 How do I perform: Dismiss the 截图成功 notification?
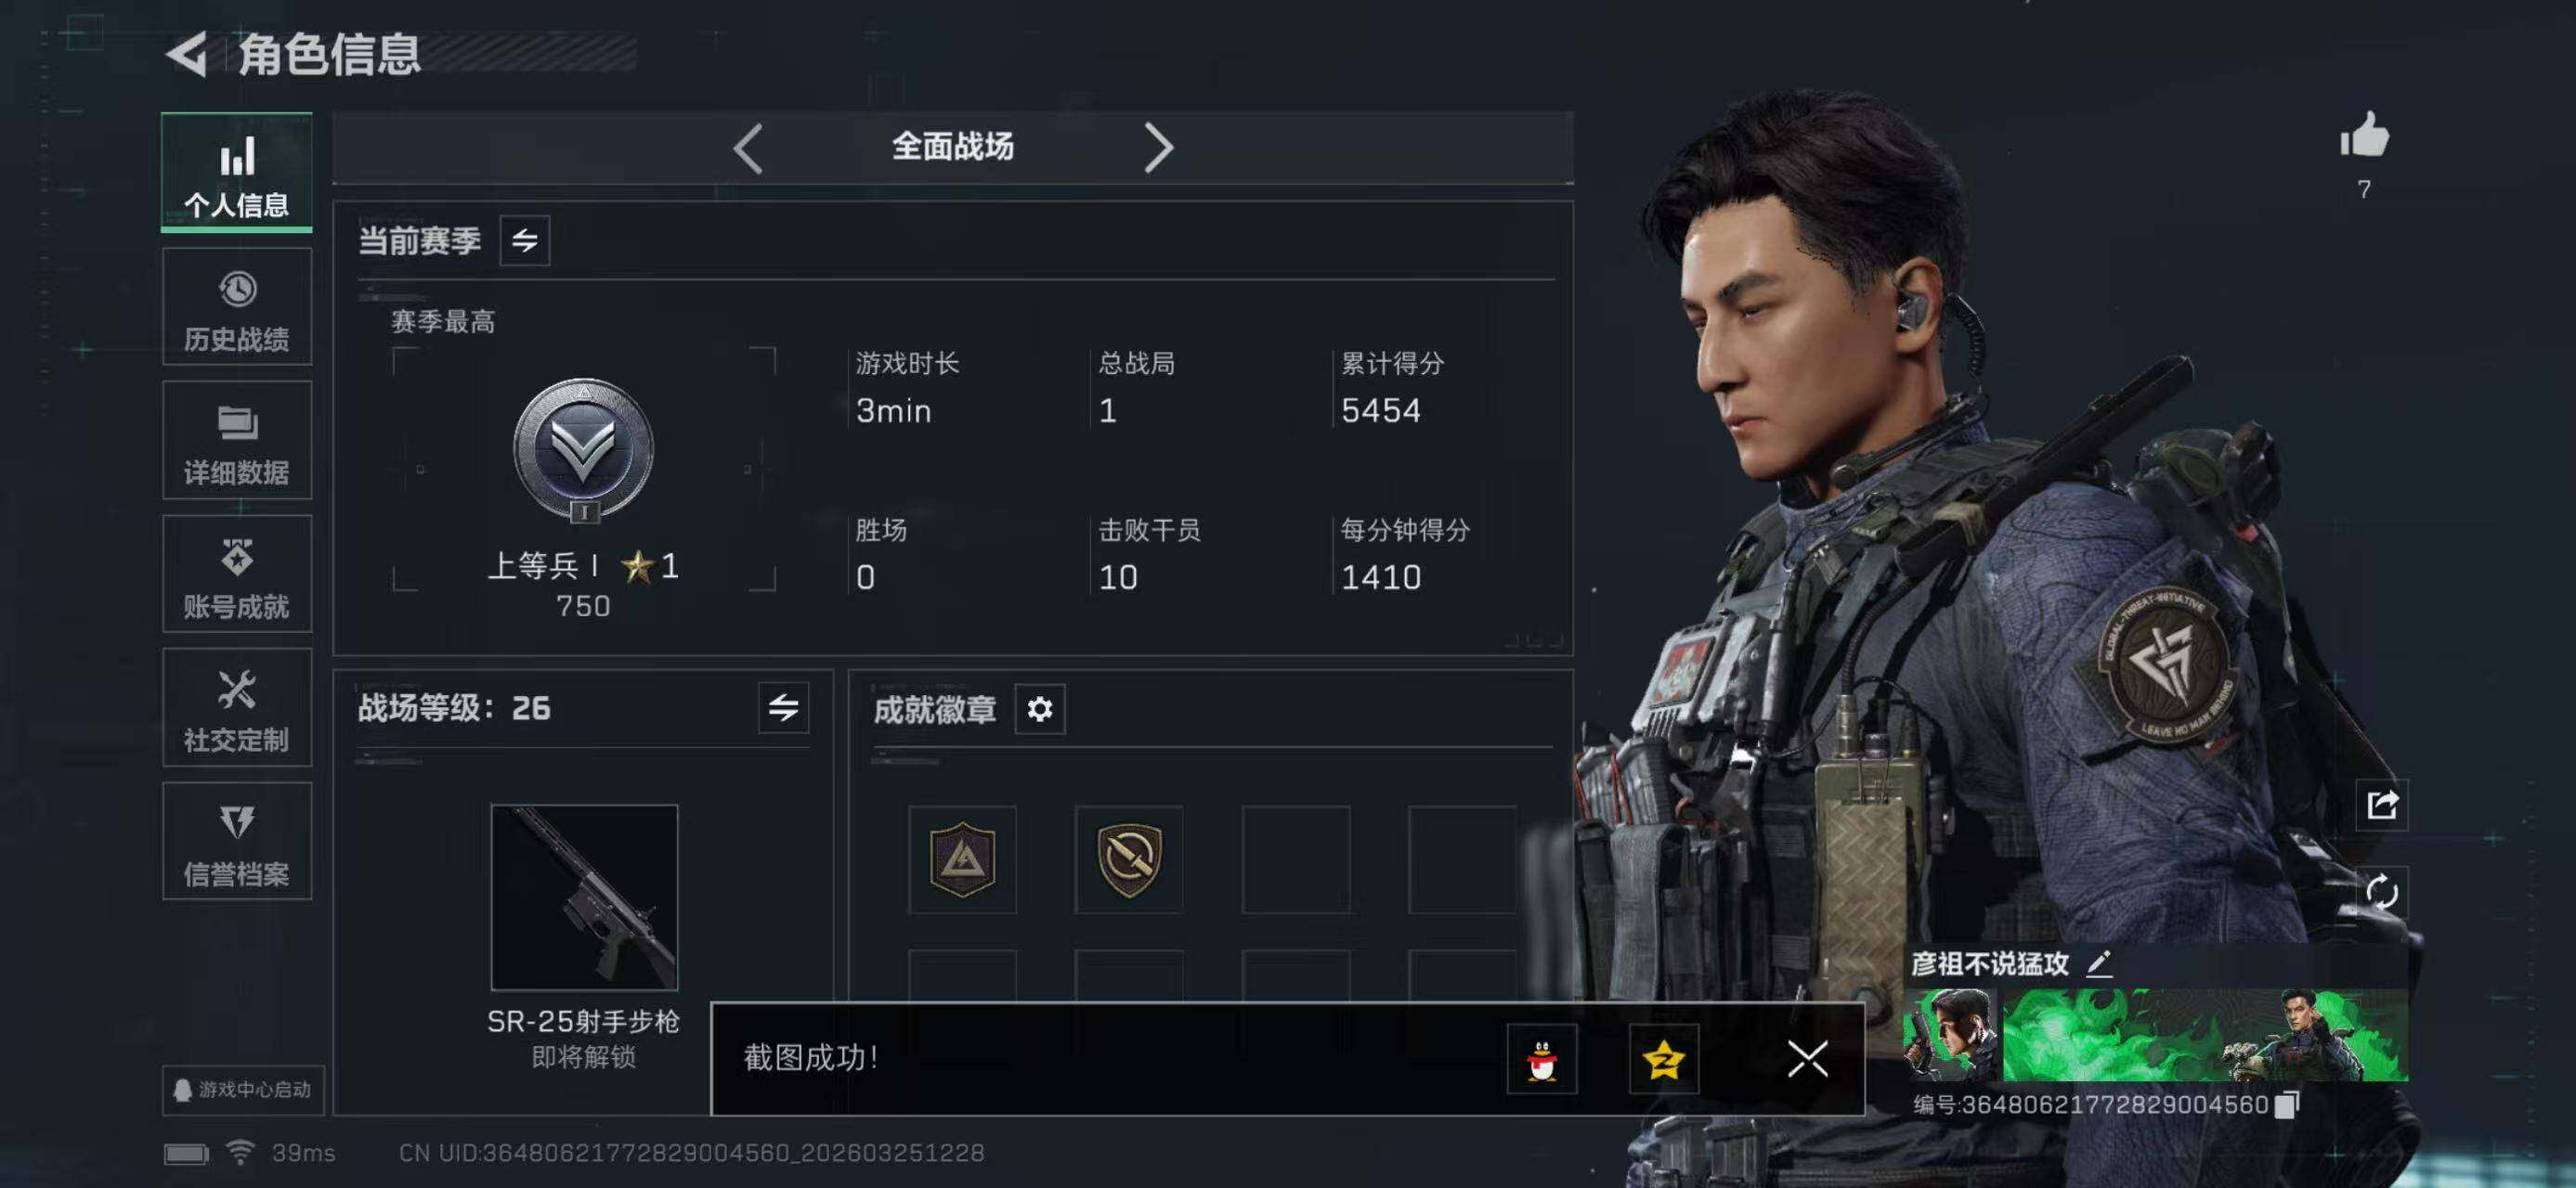click(1807, 1058)
